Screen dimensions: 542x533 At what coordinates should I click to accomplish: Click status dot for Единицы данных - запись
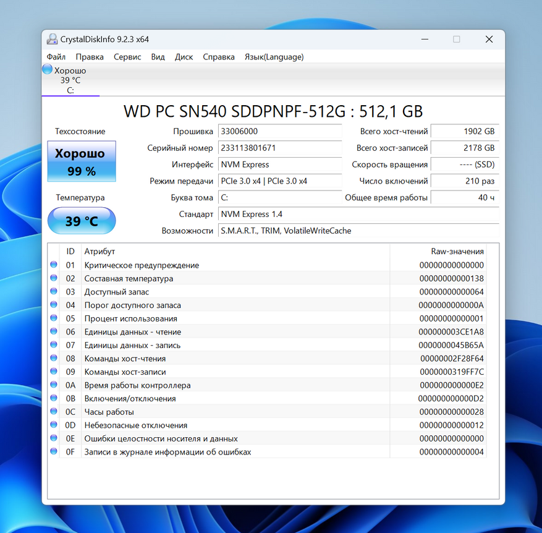tap(54, 344)
